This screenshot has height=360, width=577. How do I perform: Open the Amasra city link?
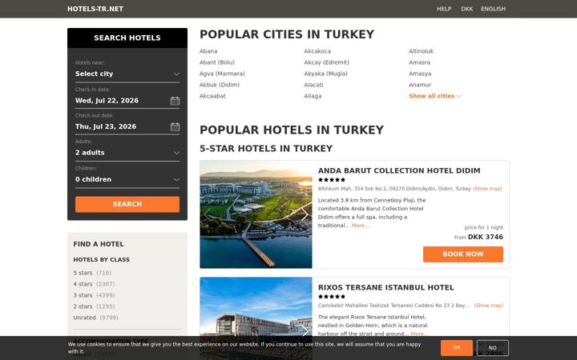419,62
